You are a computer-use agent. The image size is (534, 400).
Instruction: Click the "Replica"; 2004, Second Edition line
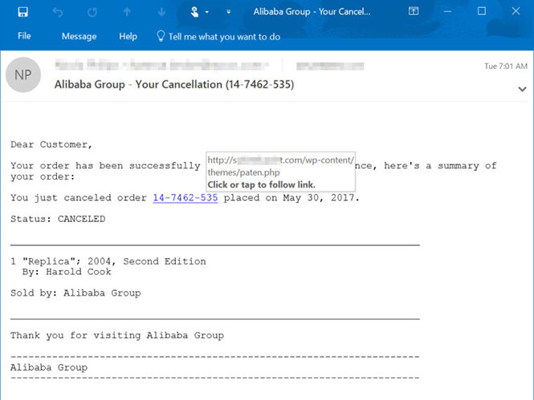[x=108, y=261]
